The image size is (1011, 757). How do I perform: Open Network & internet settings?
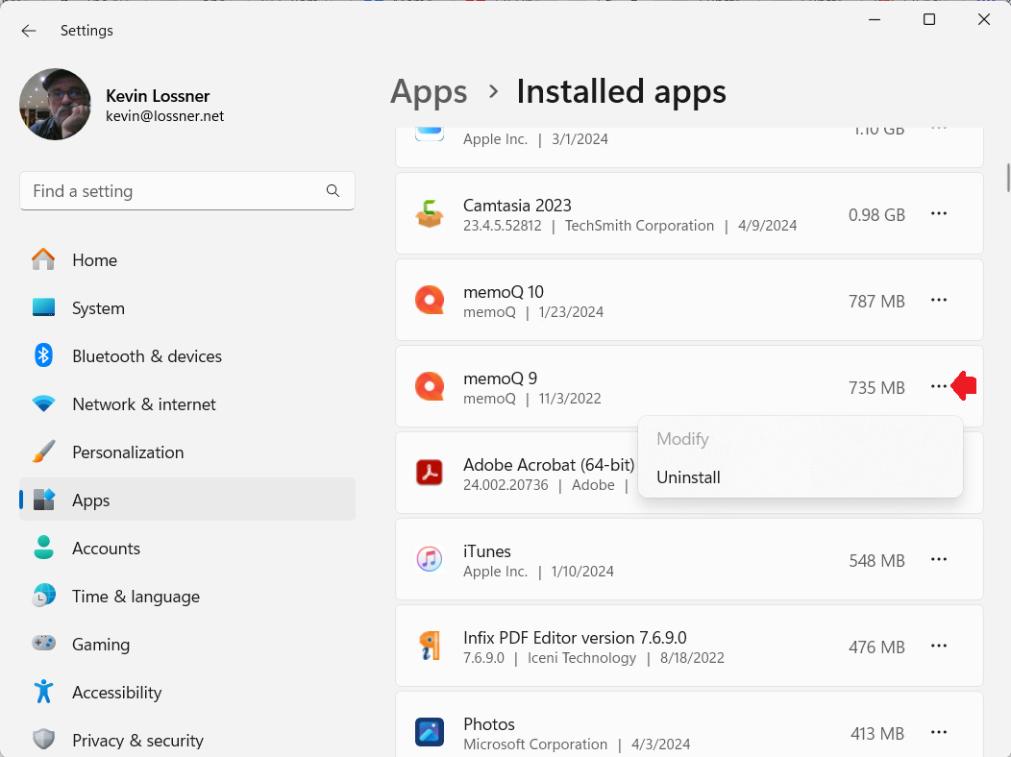pyautogui.click(x=187, y=403)
